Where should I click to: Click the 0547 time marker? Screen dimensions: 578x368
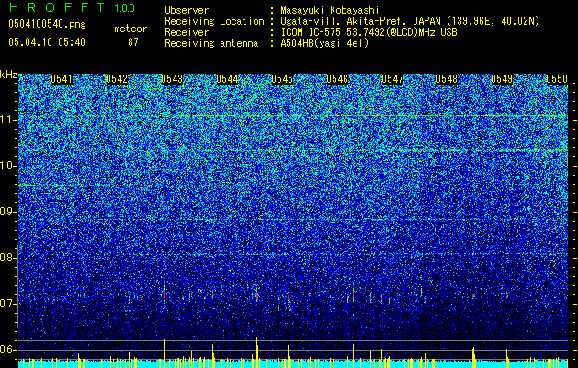(392, 79)
